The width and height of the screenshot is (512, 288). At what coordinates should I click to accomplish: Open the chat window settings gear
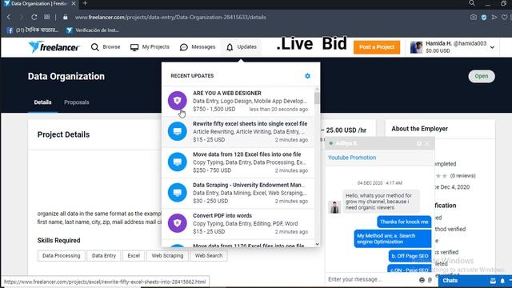[419, 143]
